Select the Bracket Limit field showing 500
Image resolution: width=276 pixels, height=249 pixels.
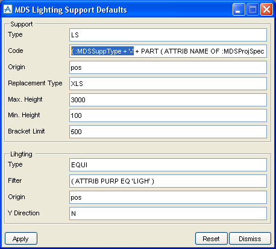point(168,132)
